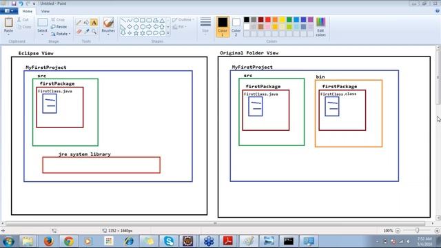The image size is (441, 248).
Task: Expand the Shapes gallery more arrow
Action: click(x=168, y=33)
